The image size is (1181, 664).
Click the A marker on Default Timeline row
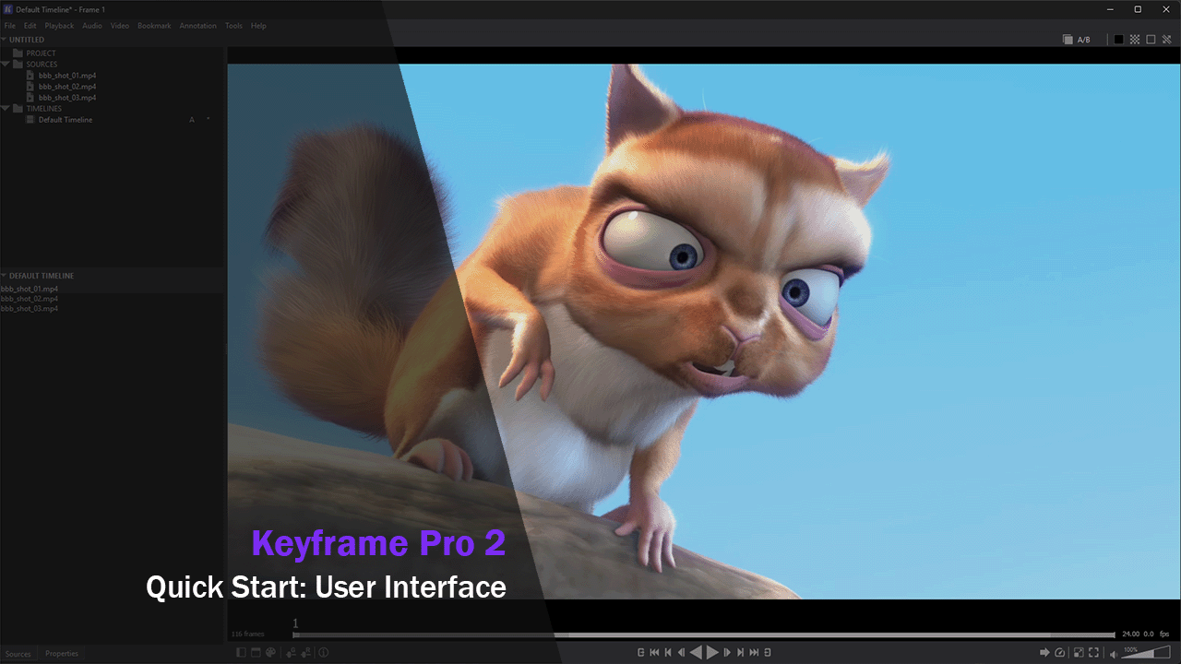pos(192,120)
